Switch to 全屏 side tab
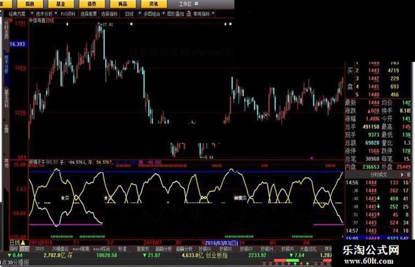 point(6,128)
